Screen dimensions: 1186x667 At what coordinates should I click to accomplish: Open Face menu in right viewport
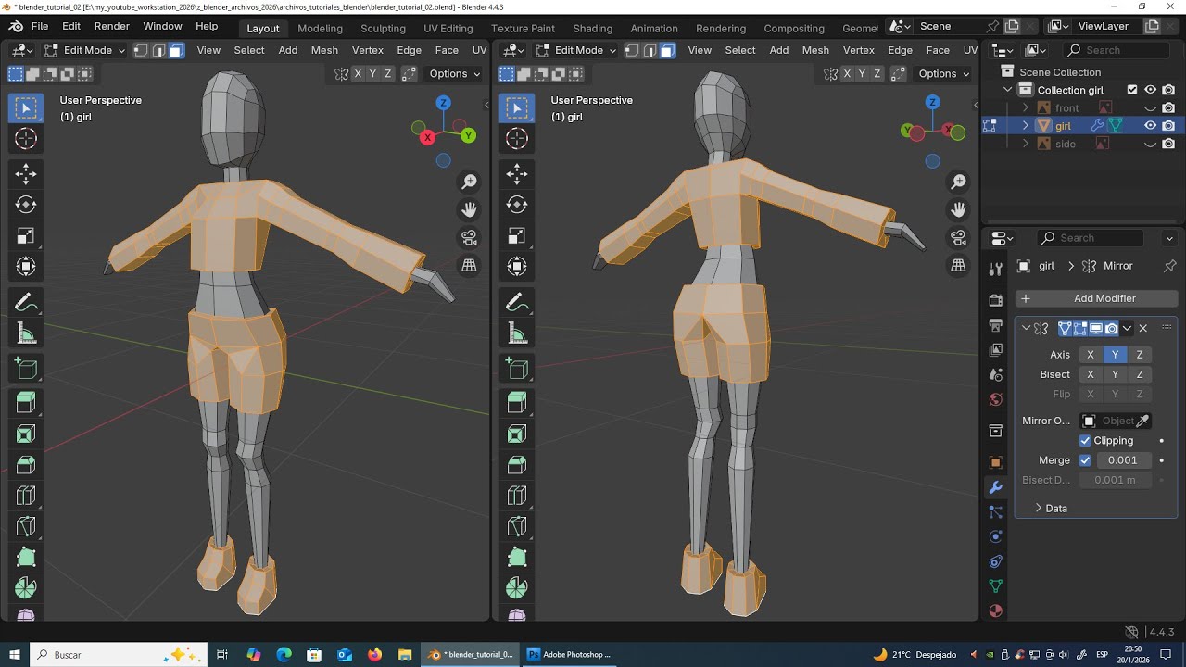point(938,50)
